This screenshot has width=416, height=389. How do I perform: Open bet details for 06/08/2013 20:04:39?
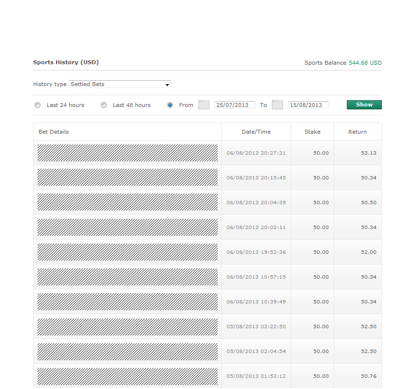pyautogui.click(x=128, y=202)
